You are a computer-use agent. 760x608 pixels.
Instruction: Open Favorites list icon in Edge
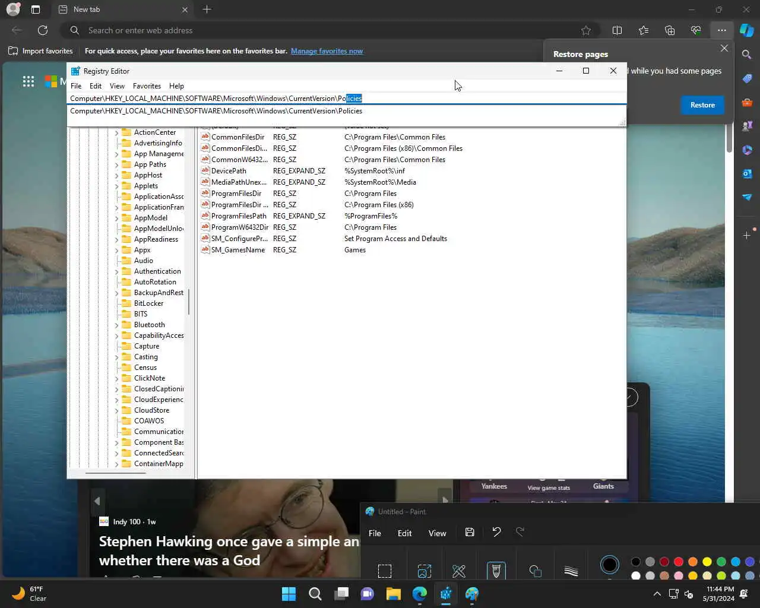point(644,30)
